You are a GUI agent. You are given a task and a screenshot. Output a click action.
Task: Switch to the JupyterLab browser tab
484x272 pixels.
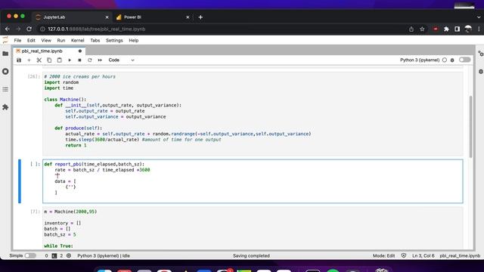coord(72,17)
